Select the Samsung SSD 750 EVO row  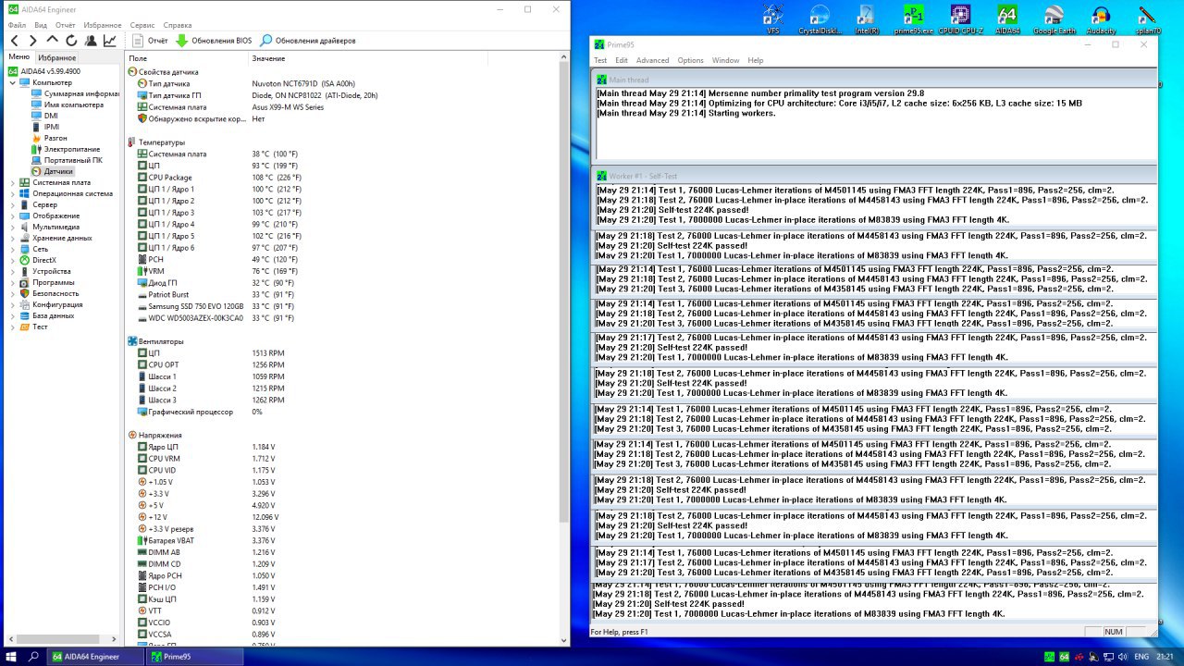(342, 306)
